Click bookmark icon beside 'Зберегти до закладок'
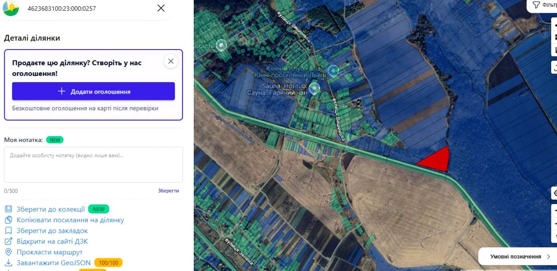Viewport: 557px width, 271px height. point(9,231)
